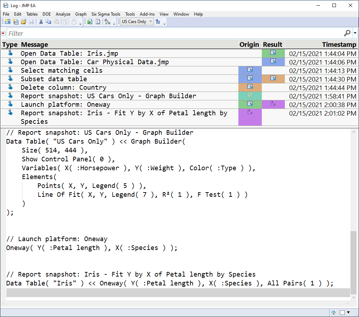Click the white status indicator square
The width and height of the screenshot is (359, 317).
pyautogui.click(x=342, y=312)
